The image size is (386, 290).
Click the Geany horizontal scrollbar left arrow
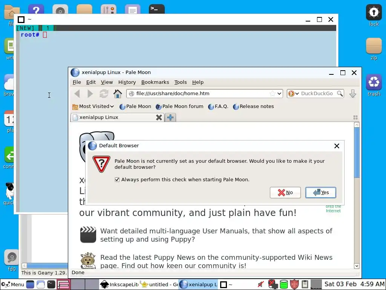point(24,265)
